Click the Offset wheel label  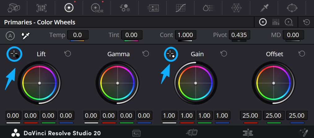275,54
